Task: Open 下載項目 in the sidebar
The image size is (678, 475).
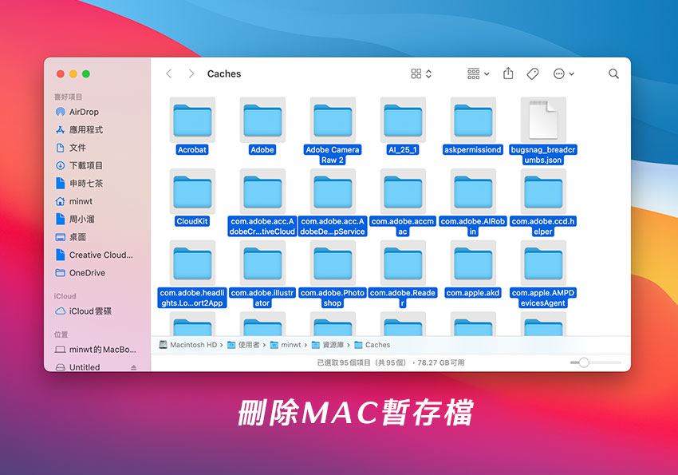Action: tap(79, 166)
